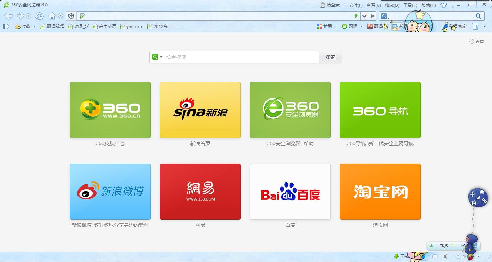
Task: Expand the 网银 dropdown arrow
Action: [x=361, y=26]
